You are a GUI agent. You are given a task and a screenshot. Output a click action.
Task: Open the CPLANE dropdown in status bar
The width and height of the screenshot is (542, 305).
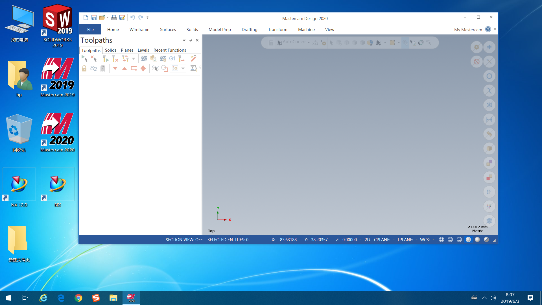coord(394,239)
